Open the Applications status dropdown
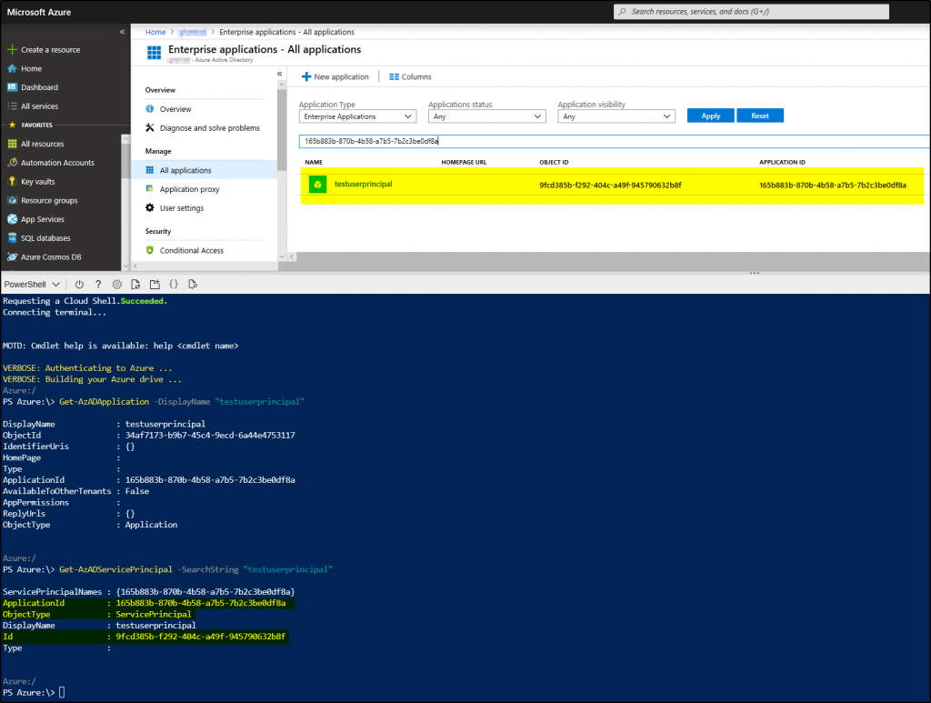This screenshot has height=703, width=931. [x=486, y=116]
